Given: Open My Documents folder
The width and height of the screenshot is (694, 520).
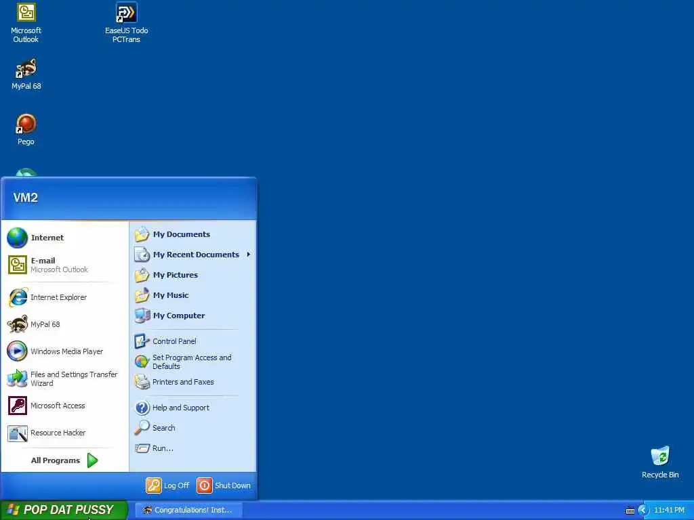Looking at the screenshot, I should pyautogui.click(x=192, y=234).
